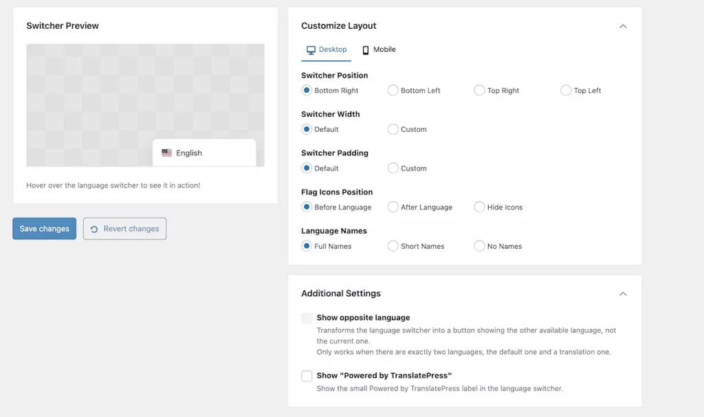This screenshot has width=704, height=417.
Task: Choose Hide Icons for flag icons
Action: click(478, 207)
